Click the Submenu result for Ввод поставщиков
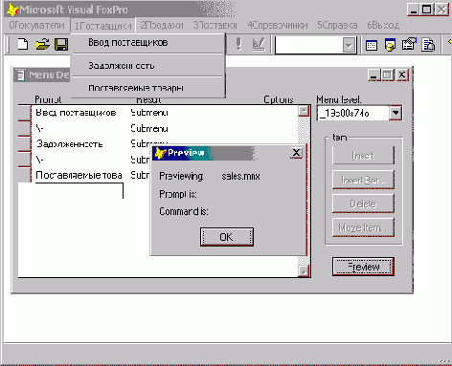Viewport: 452px width, 366px height. (149, 113)
